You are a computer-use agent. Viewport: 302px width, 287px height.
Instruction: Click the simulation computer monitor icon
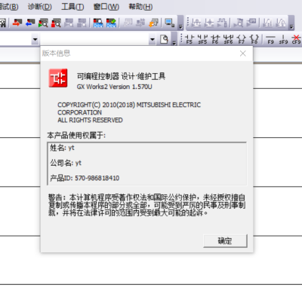pyautogui.click(x=169, y=23)
